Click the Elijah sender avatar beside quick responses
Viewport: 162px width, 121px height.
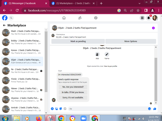click(54, 100)
